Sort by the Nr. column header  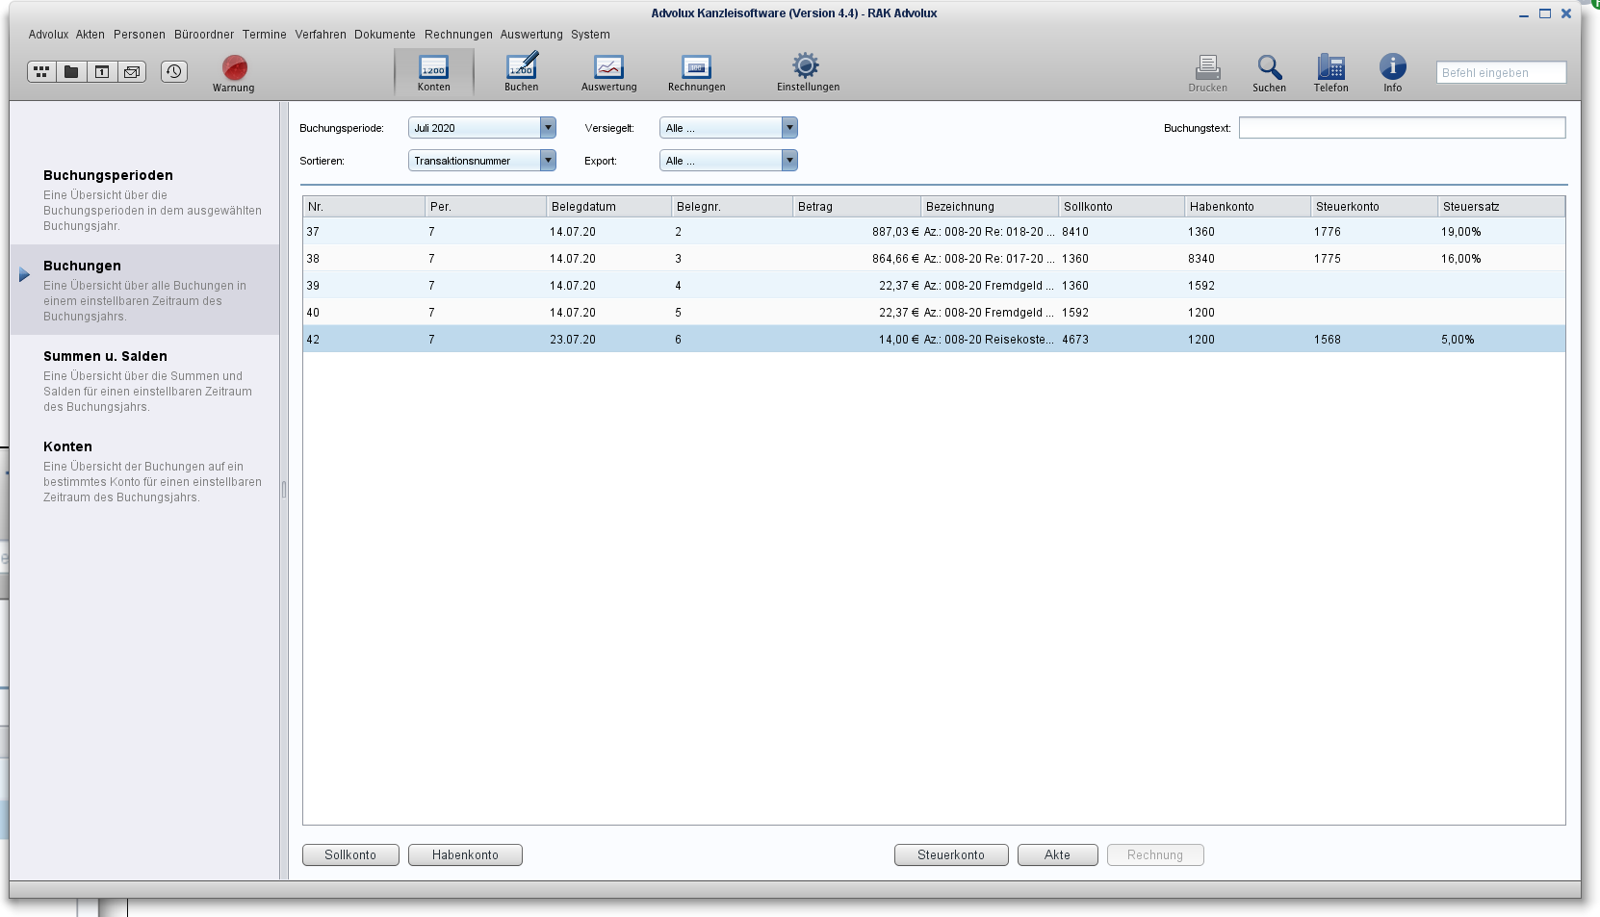coord(364,207)
